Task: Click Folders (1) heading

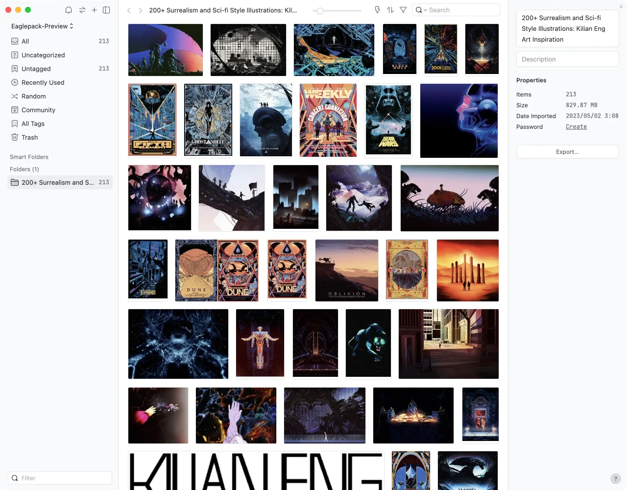Action: [x=24, y=169]
